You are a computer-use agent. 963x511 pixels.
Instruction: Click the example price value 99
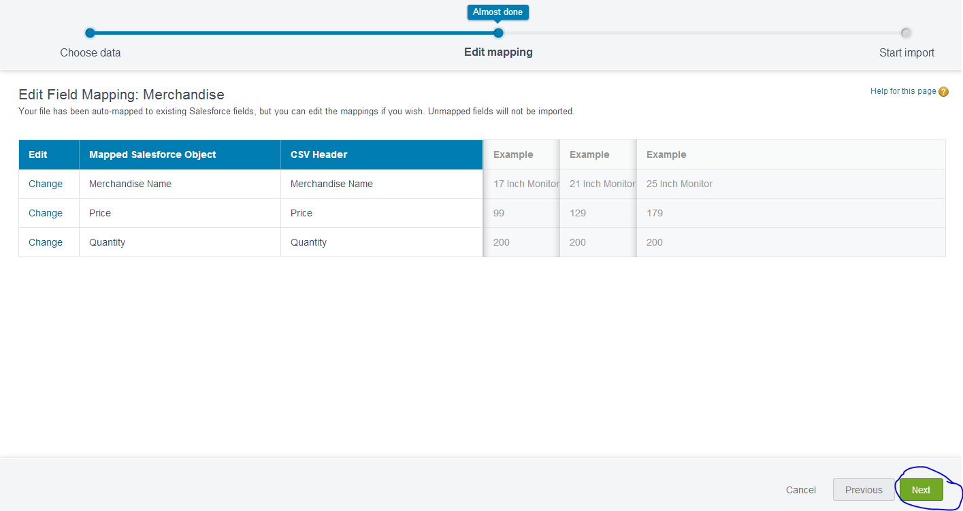click(x=499, y=213)
